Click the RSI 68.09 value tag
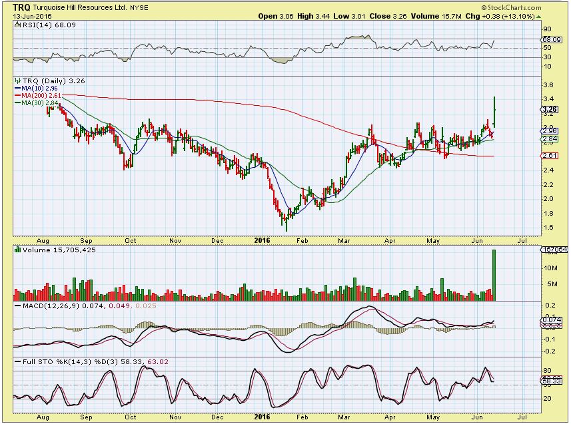This screenshot has height=424, width=571. tap(550, 39)
